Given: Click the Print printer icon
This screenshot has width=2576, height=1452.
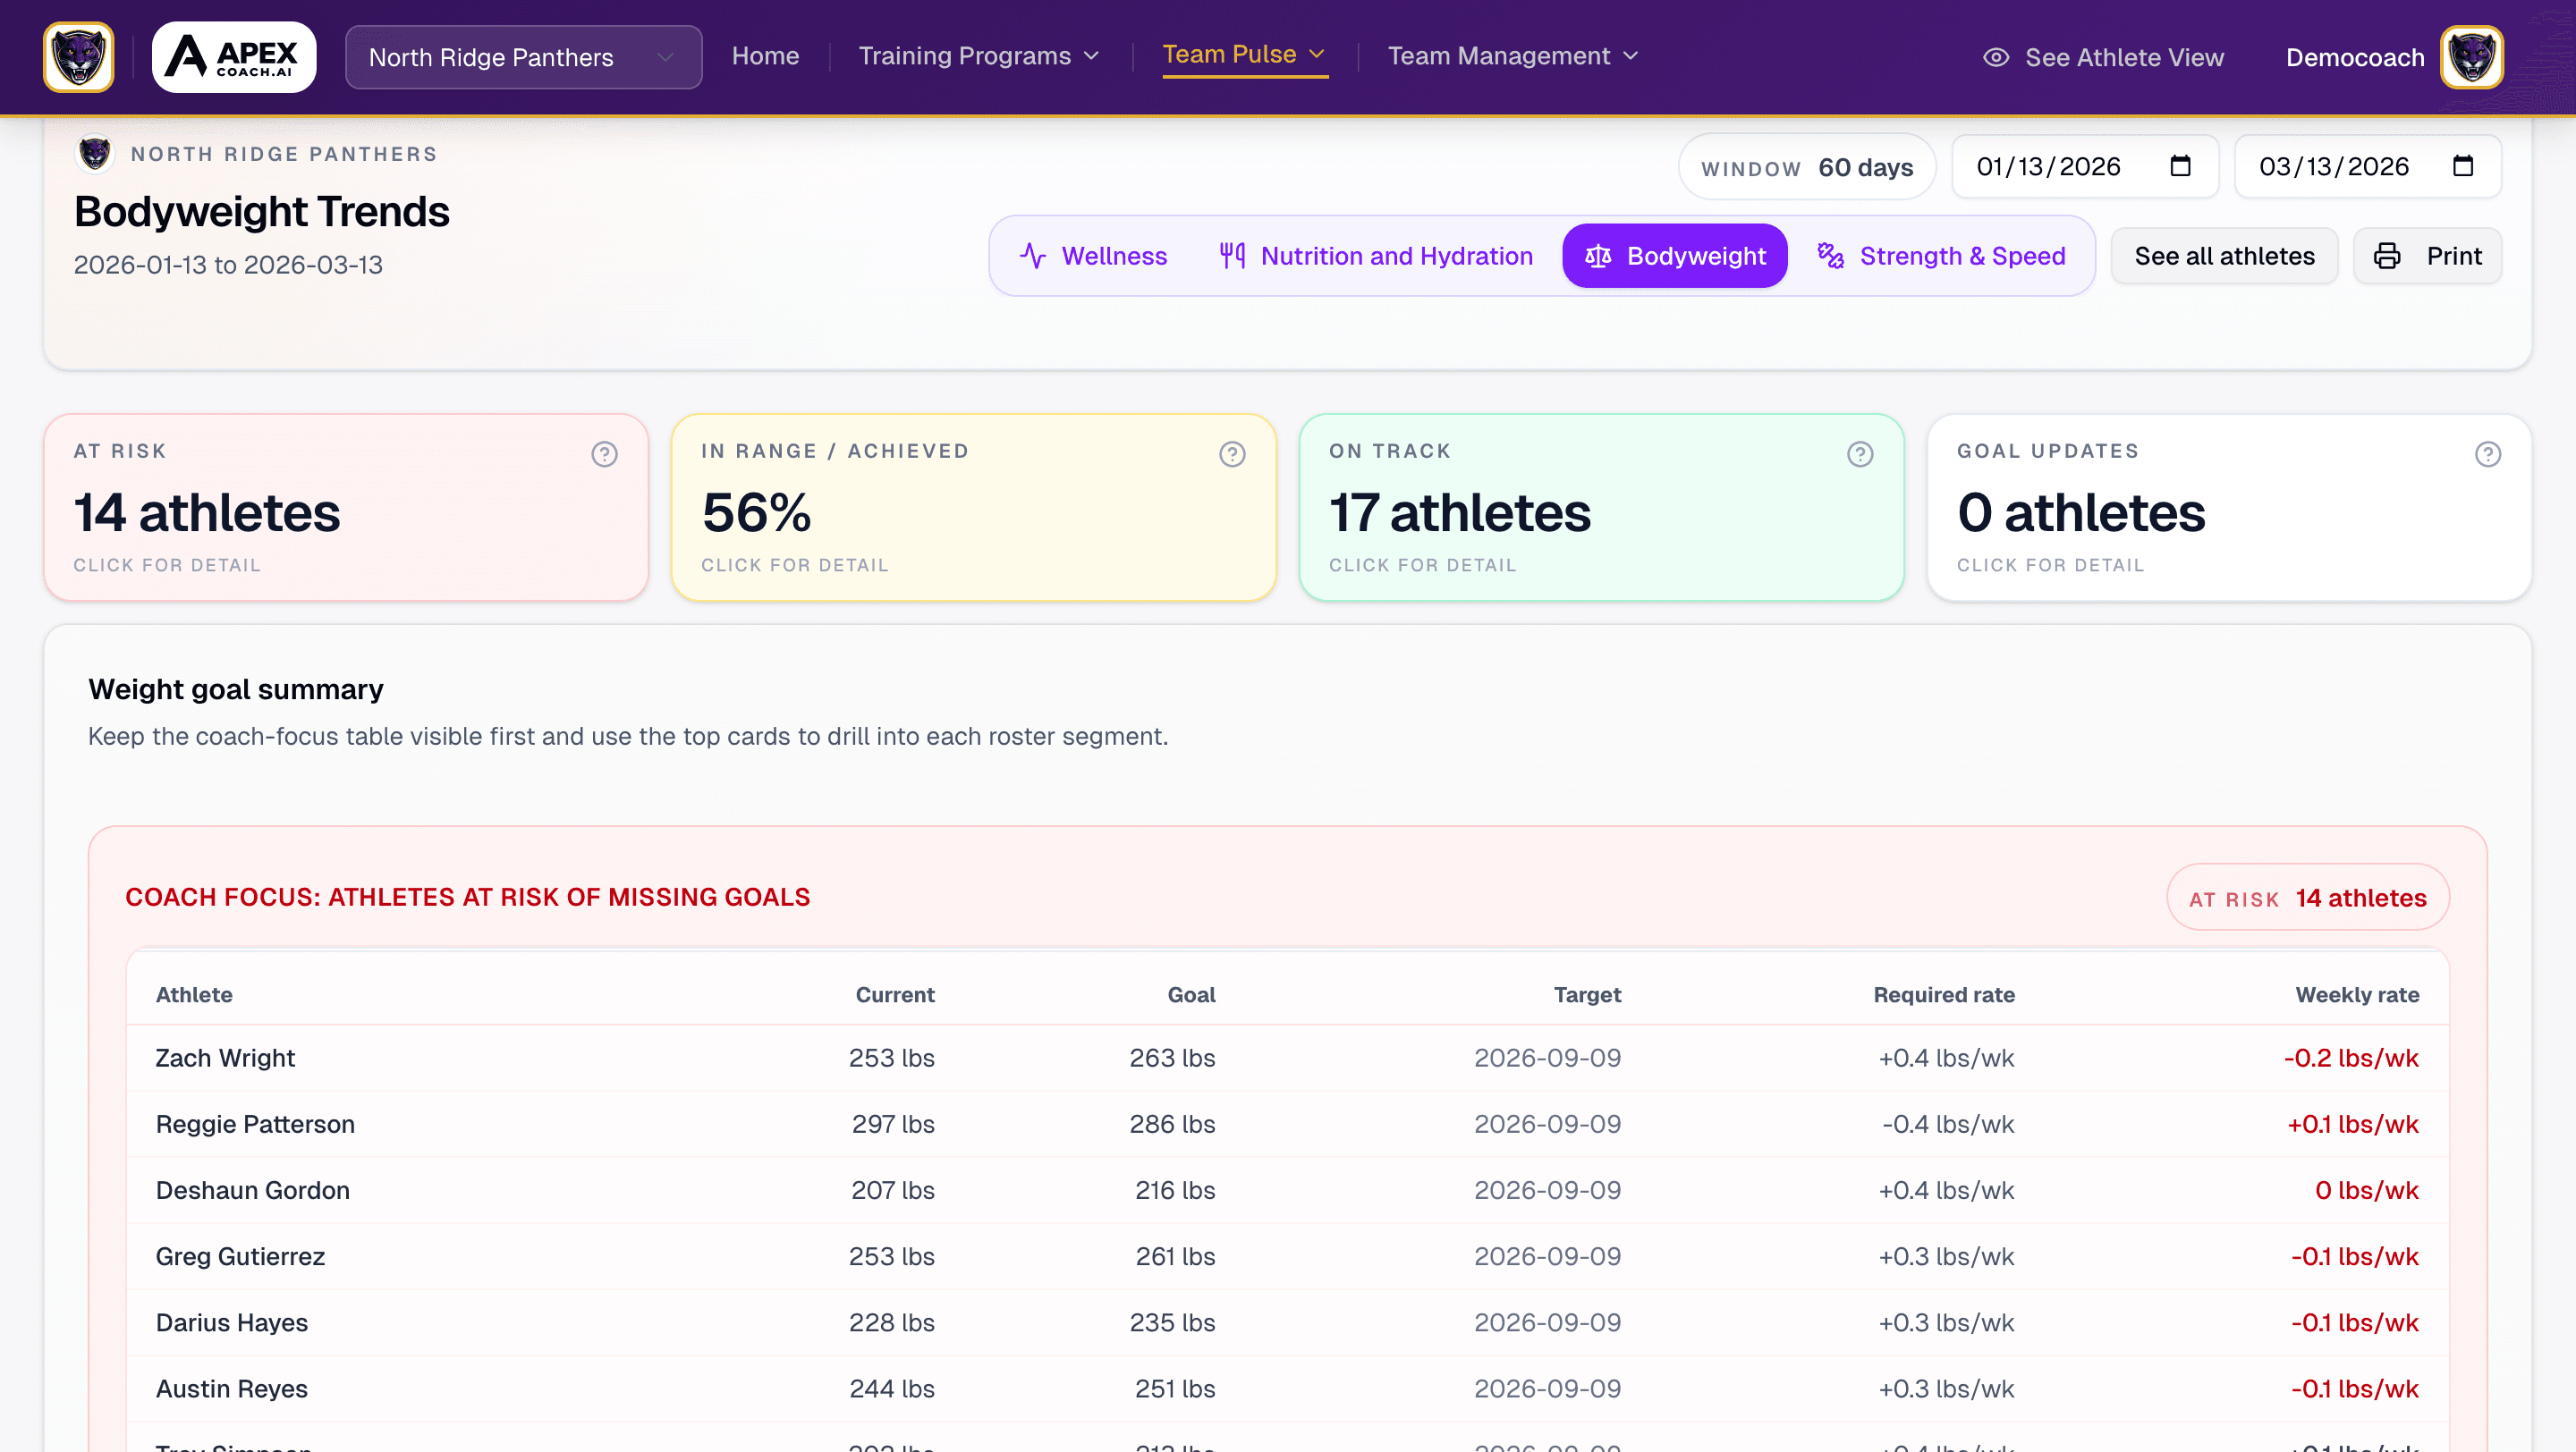Looking at the screenshot, I should pos(2389,256).
